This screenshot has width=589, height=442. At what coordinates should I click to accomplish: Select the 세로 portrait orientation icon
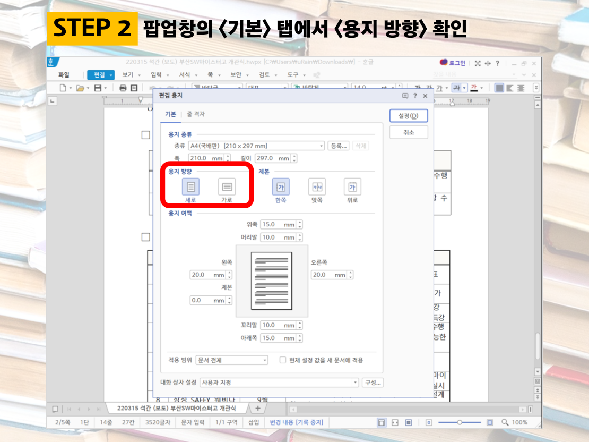click(x=191, y=187)
